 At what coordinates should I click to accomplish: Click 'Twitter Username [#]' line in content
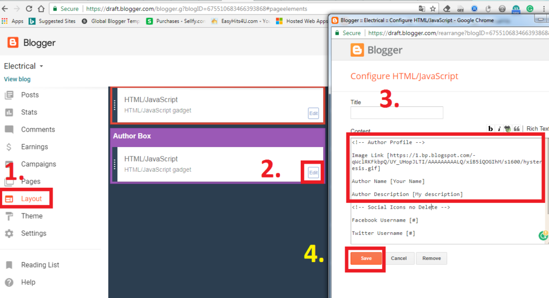(x=383, y=233)
